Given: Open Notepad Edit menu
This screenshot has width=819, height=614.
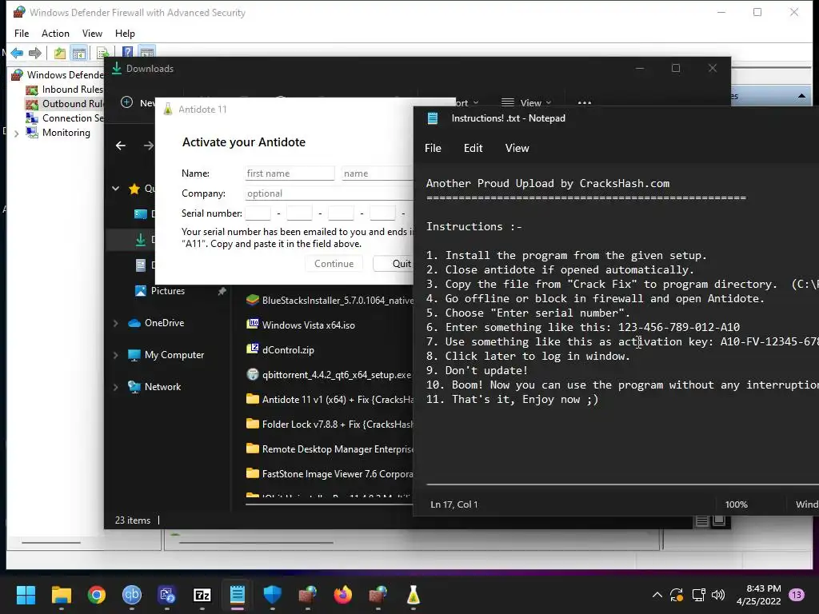Looking at the screenshot, I should 473,148.
